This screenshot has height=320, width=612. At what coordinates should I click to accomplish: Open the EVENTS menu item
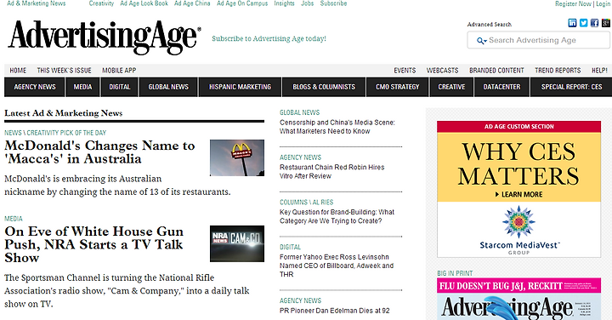pyautogui.click(x=405, y=71)
